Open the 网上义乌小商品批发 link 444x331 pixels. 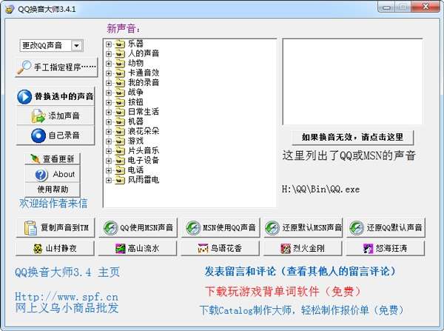(67, 308)
